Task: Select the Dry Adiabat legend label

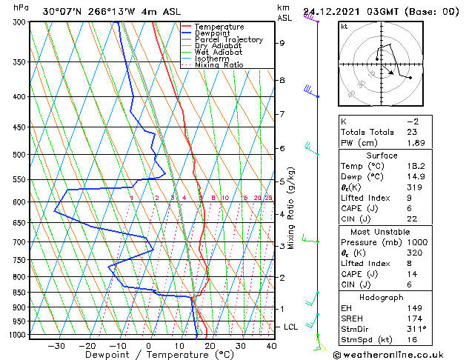Action: 218,46
